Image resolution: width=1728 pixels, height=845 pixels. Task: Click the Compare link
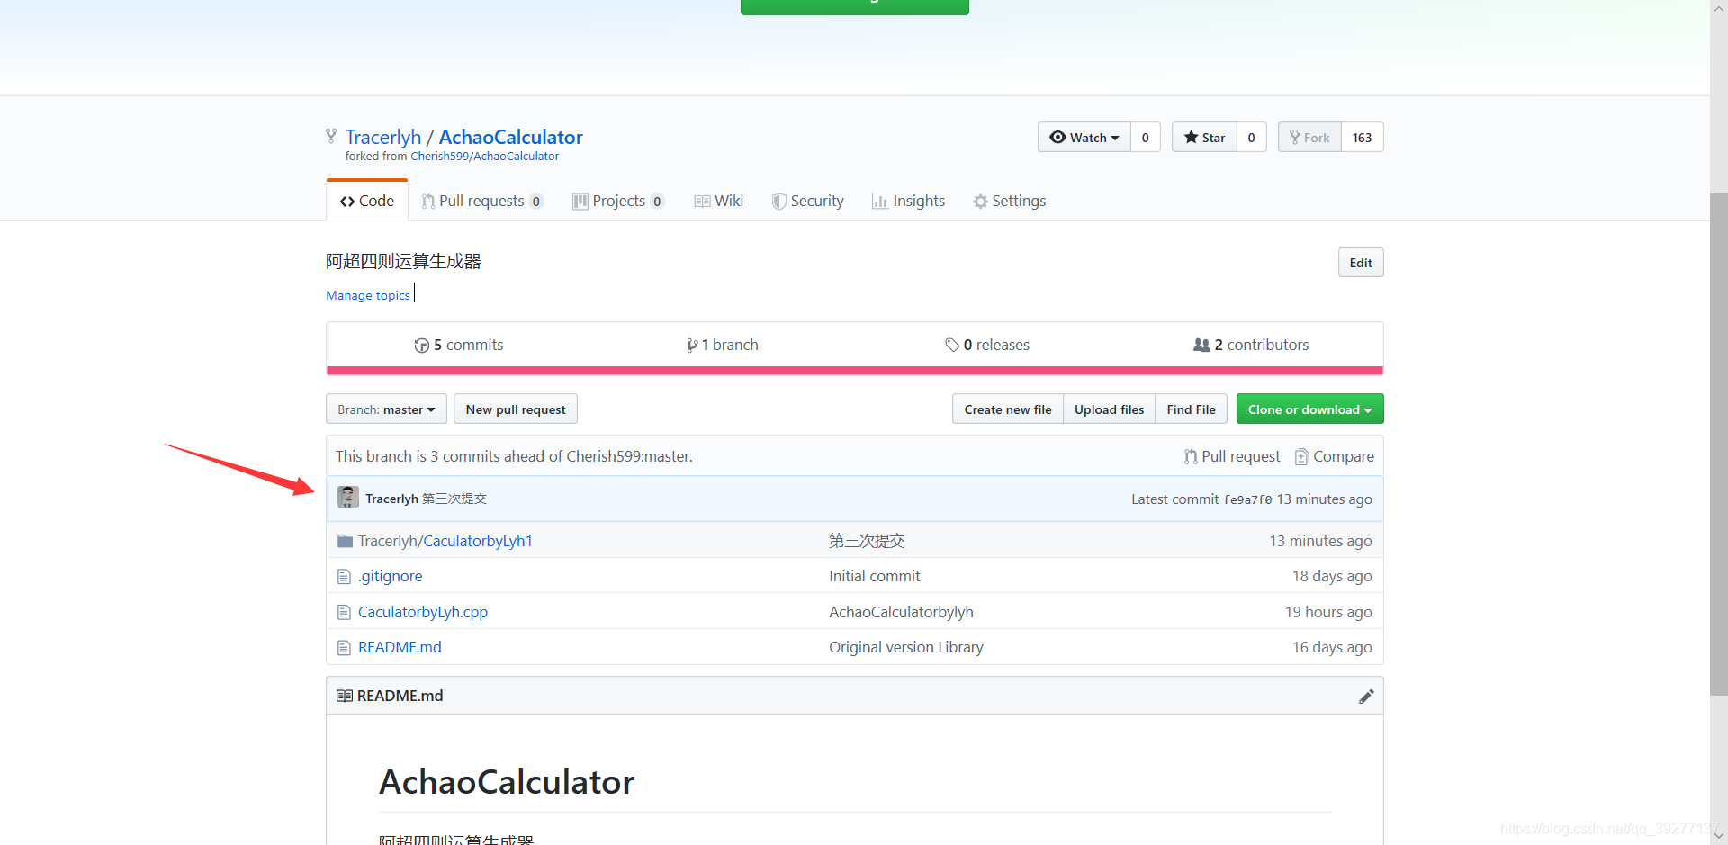[x=1335, y=457]
